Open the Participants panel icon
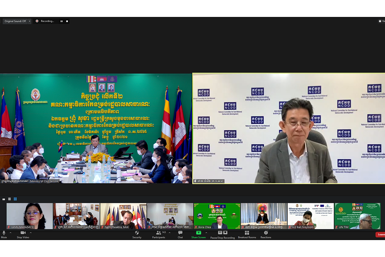The height and width of the screenshot is (257, 385). point(158,233)
